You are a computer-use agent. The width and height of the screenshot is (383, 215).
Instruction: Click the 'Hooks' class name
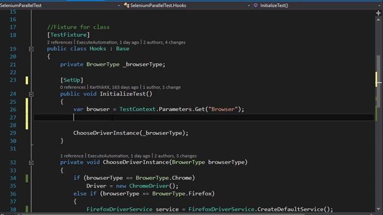click(x=98, y=48)
